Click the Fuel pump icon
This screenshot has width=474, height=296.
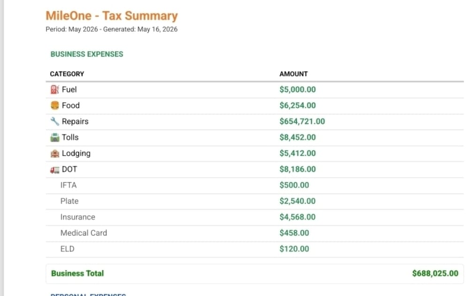tap(55, 89)
